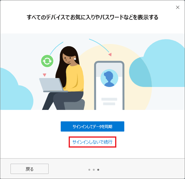Click the smartphone illustration frame

pos(109,85)
